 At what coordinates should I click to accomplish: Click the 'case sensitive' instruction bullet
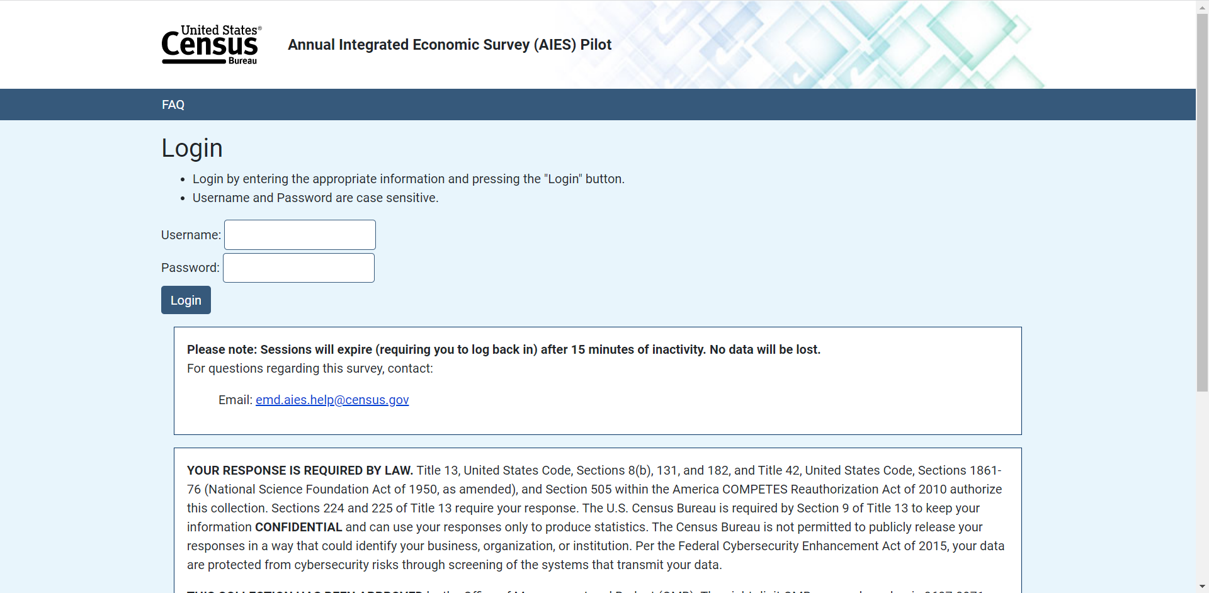[x=315, y=198]
